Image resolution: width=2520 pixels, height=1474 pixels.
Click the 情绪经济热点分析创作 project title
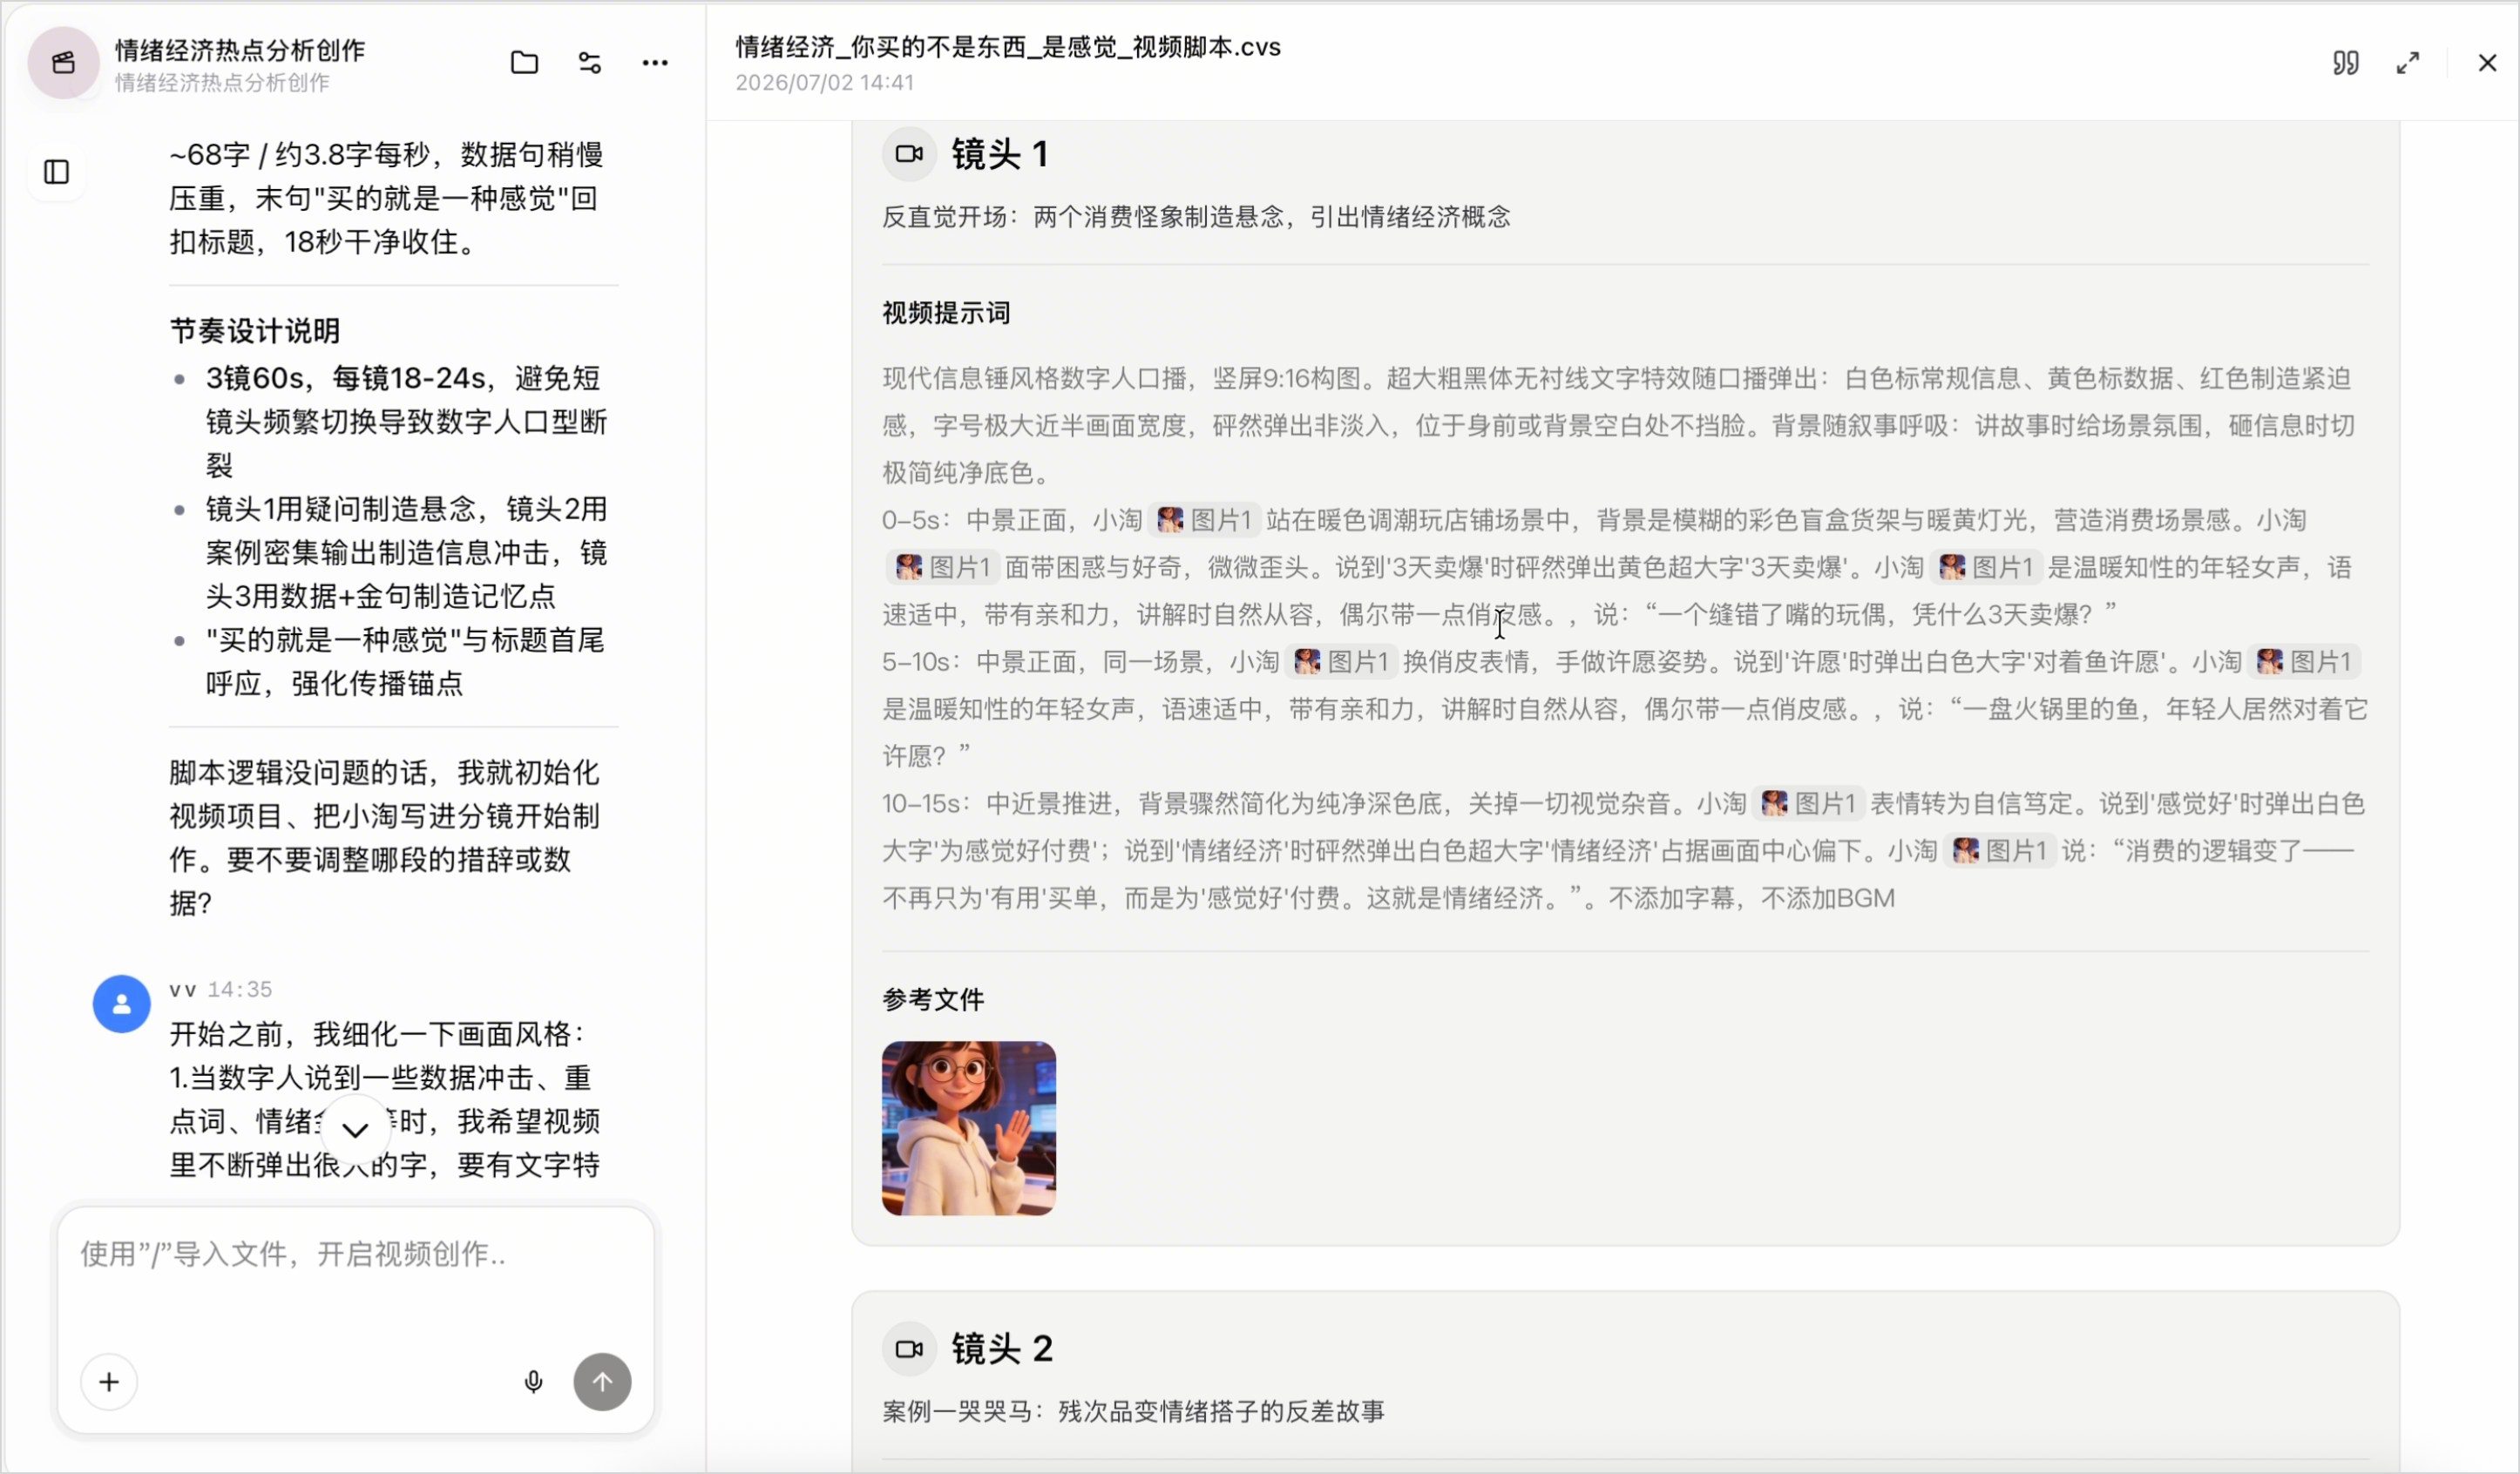tap(240, 50)
